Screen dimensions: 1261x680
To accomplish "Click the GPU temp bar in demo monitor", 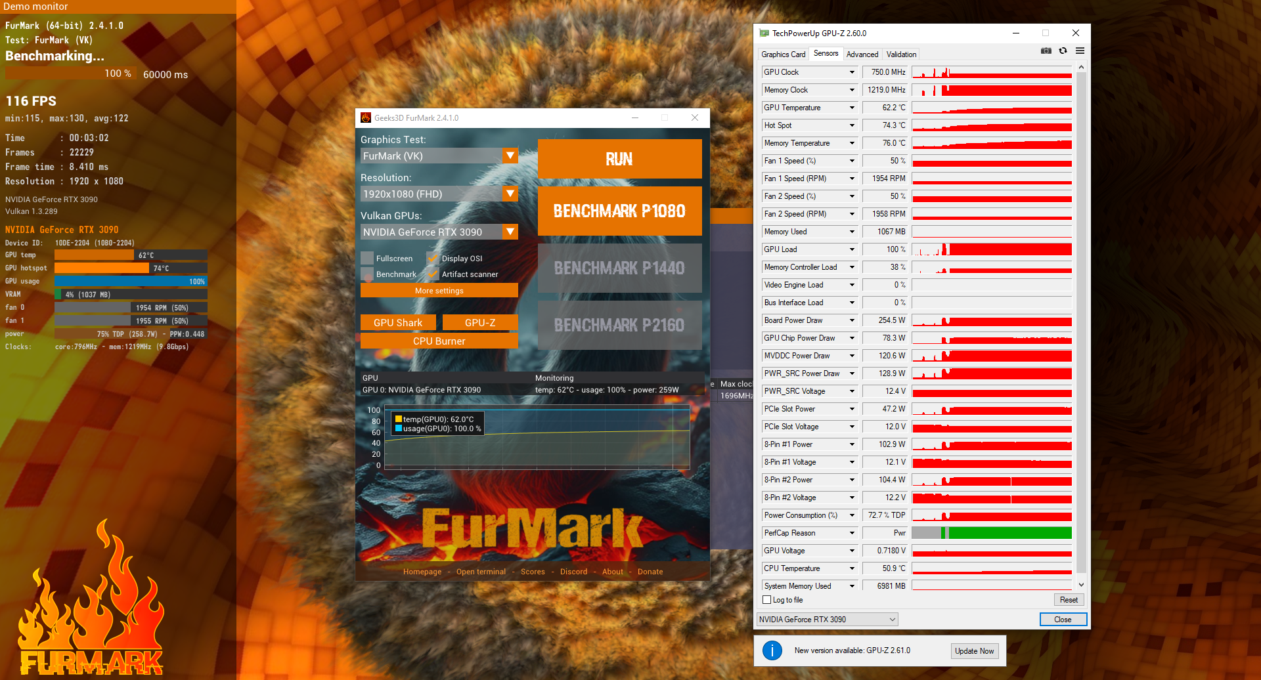I will click(131, 255).
